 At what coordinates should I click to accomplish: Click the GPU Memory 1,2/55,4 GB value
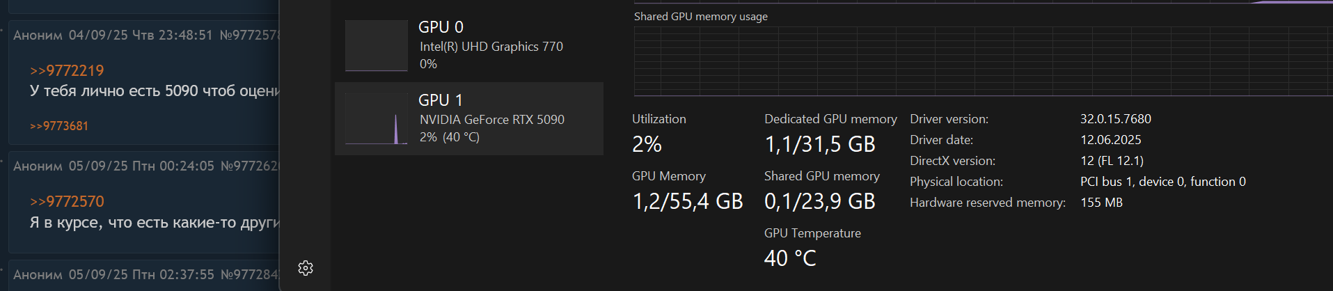coord(687,201)
